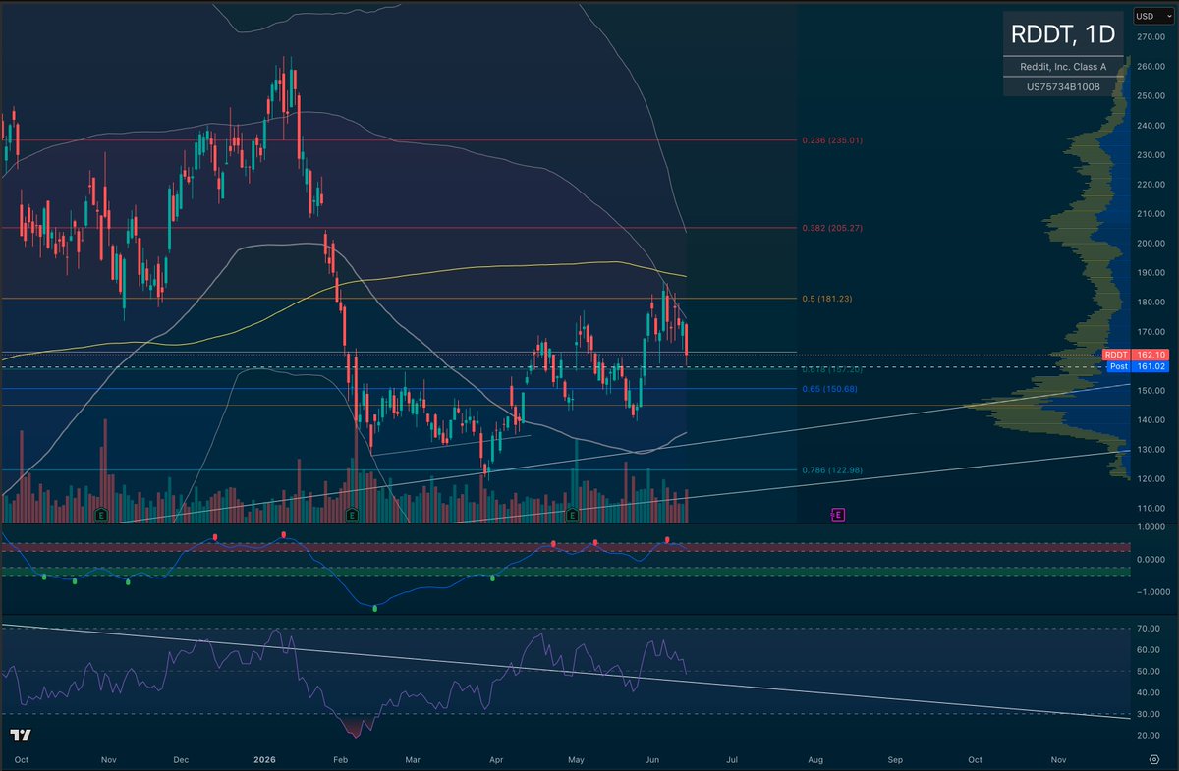
Task: Click the Feb label on time axis
Action: [341, 760]
